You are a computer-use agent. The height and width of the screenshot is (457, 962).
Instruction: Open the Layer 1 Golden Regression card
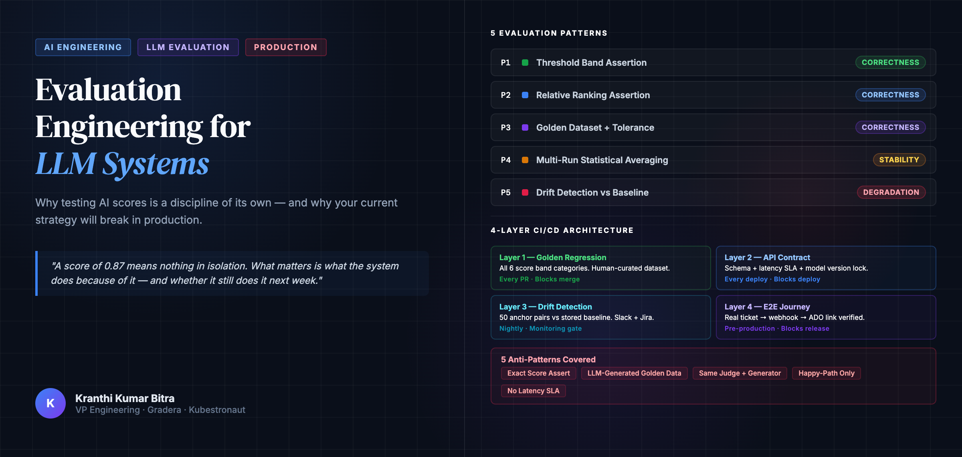coord(600,268)
